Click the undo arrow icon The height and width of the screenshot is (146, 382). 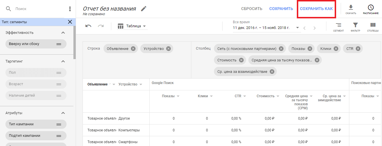[88, 26]
